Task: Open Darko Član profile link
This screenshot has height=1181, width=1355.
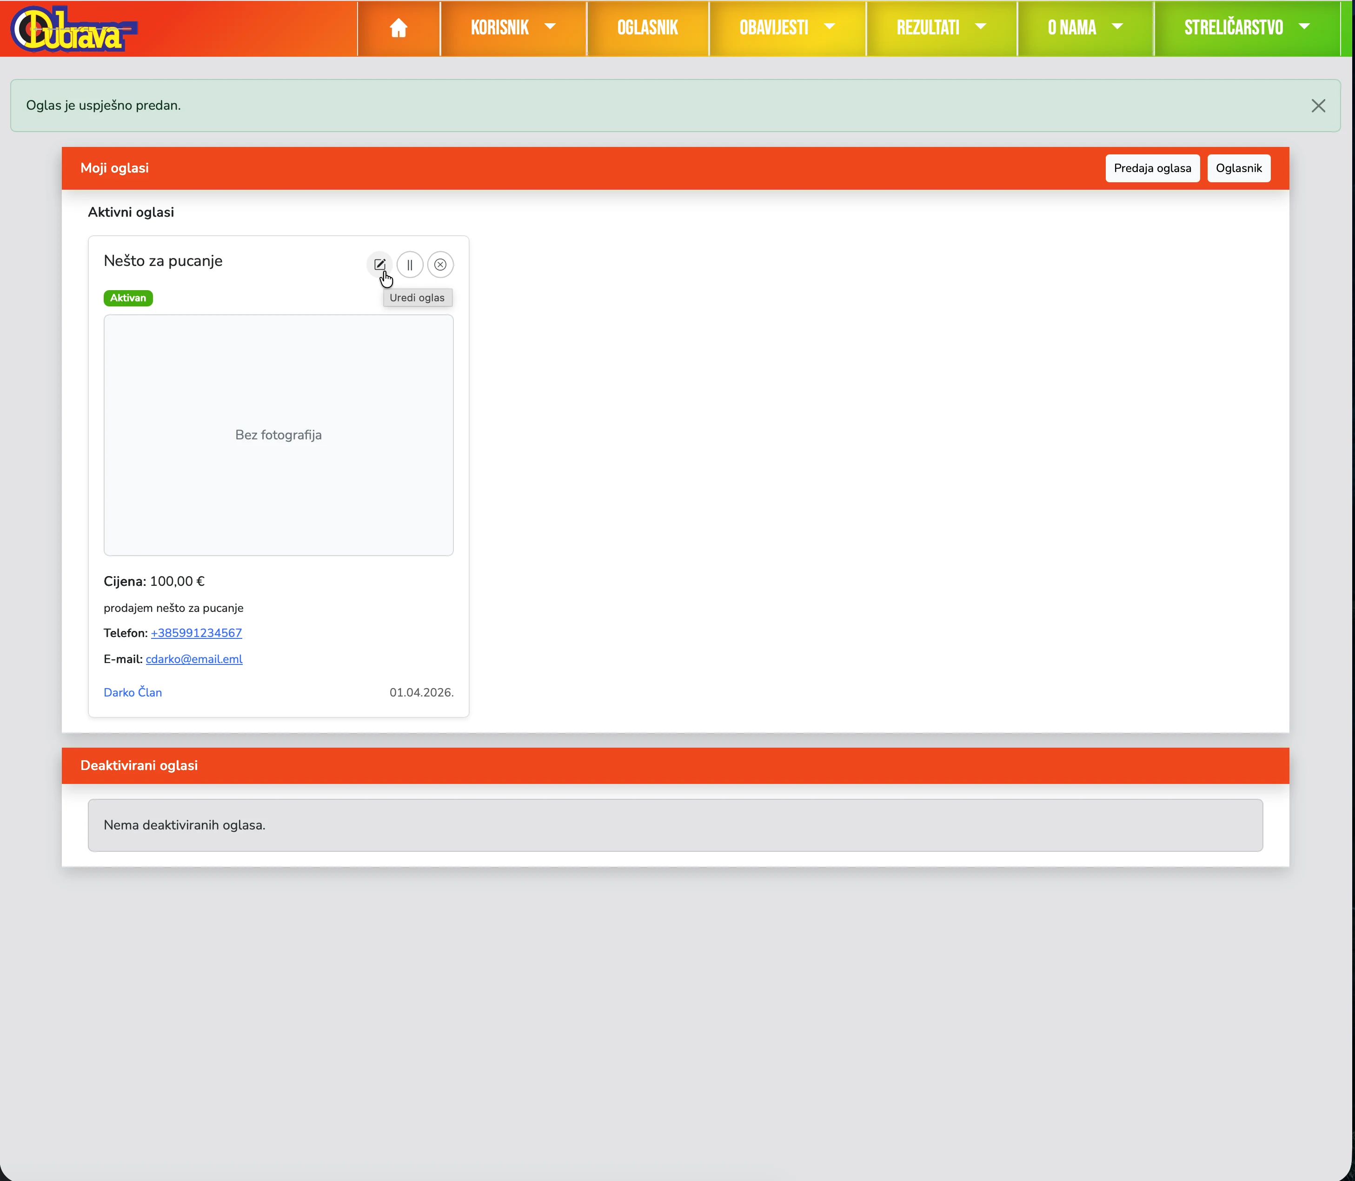Action: tap(133, 692)
